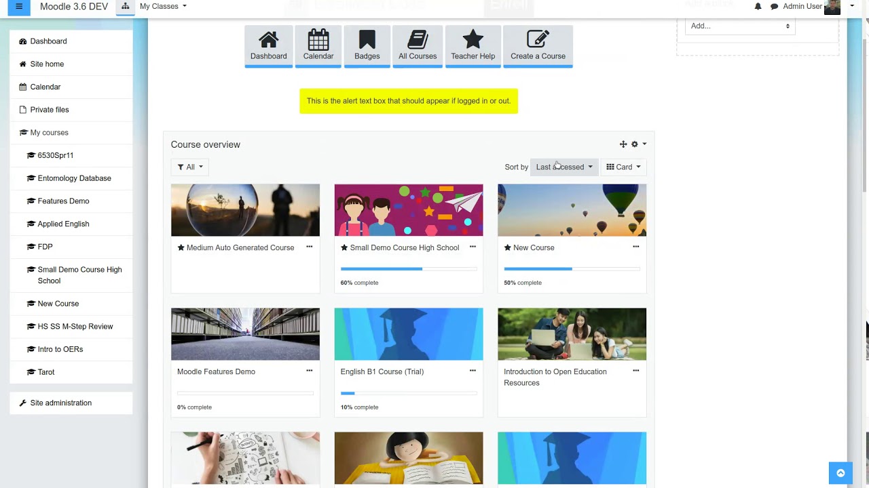Go to Site home in the side navigation
Screen dimensions: 869x488
[x=71, y=64]
